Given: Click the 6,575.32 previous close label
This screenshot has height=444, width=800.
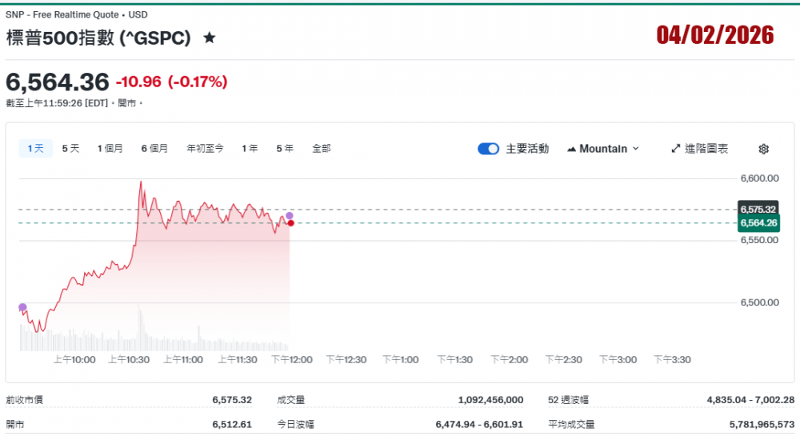Looking at the screenshot, I should click(x=758, y=209).
